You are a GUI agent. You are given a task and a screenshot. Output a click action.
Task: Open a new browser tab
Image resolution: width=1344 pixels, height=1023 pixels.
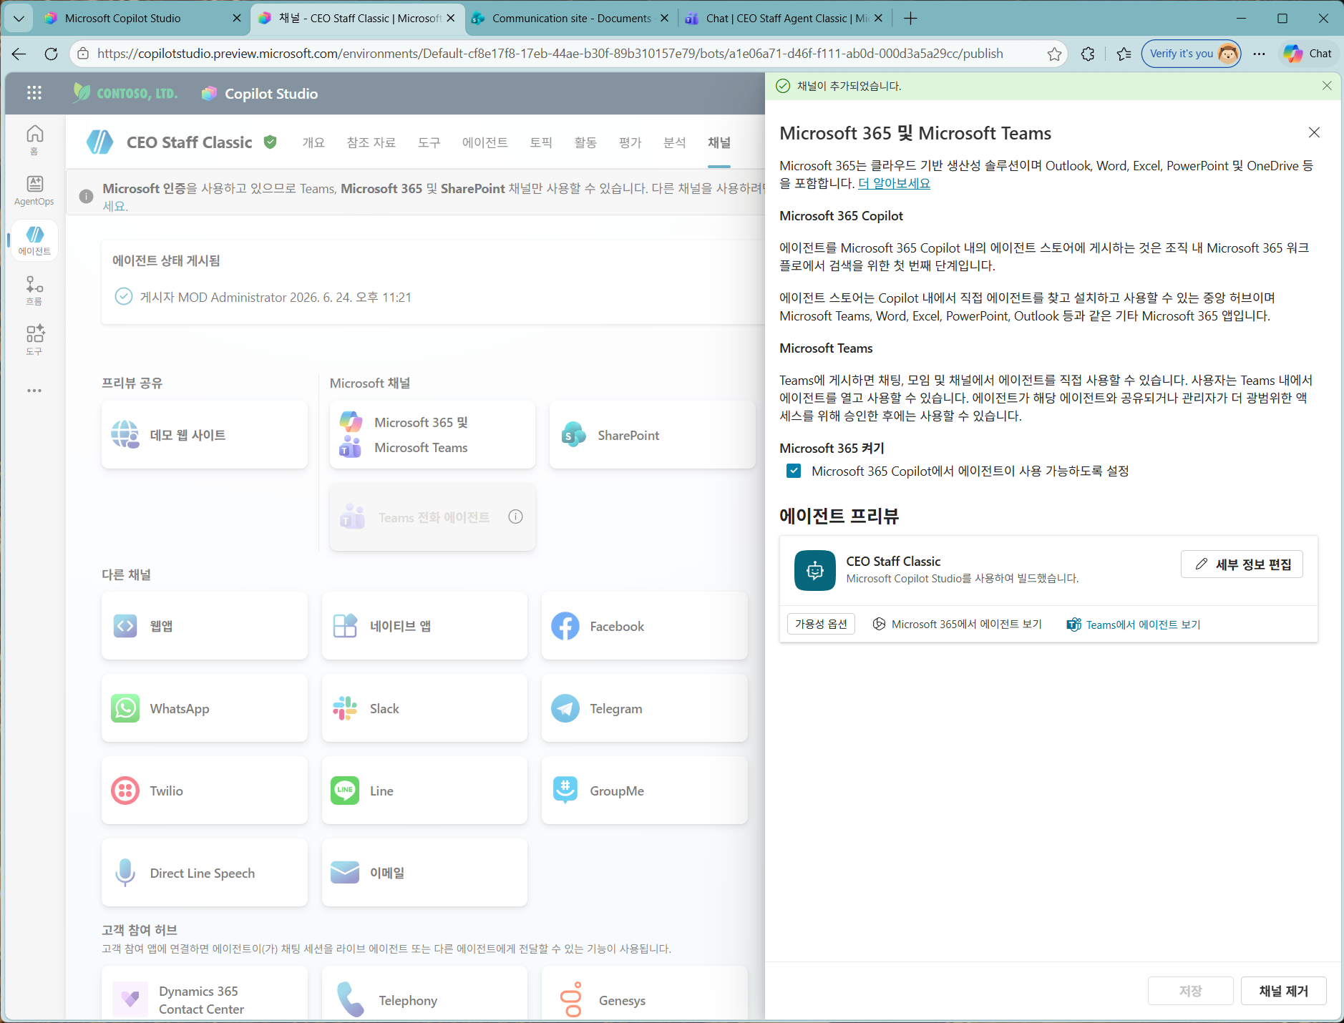pos(910,19)
